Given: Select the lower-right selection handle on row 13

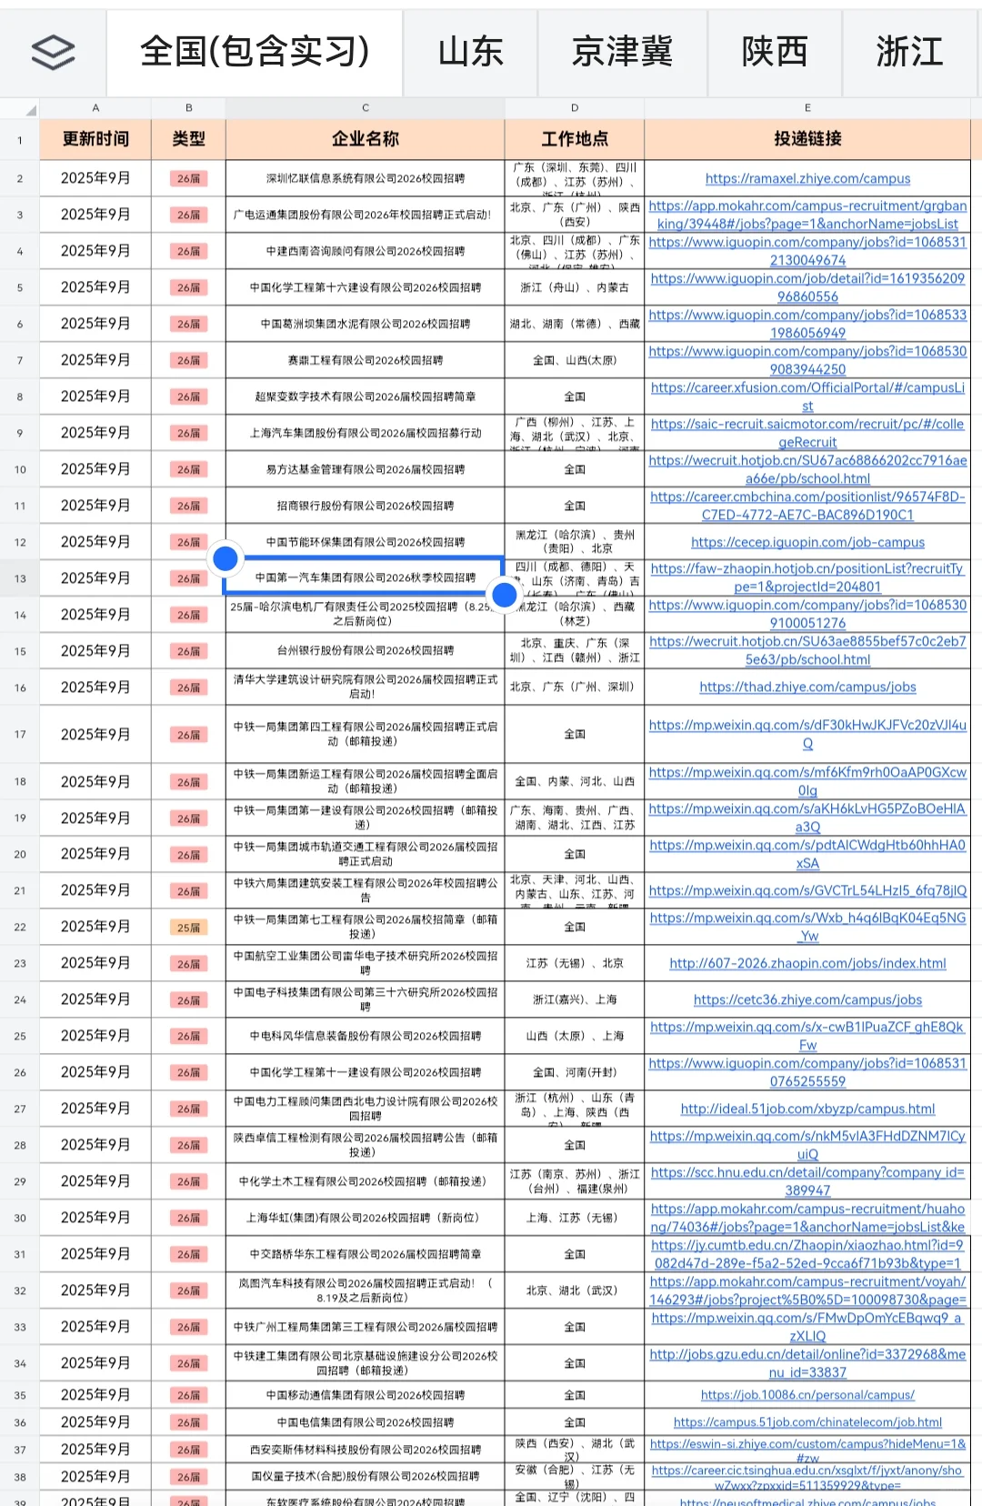Looking at the screenshot, I should (505, 595).
